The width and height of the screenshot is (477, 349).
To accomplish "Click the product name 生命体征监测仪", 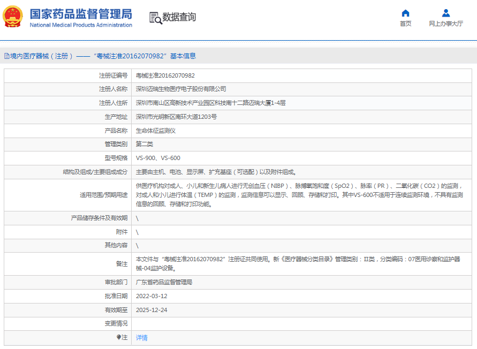I will click(156, 130).
